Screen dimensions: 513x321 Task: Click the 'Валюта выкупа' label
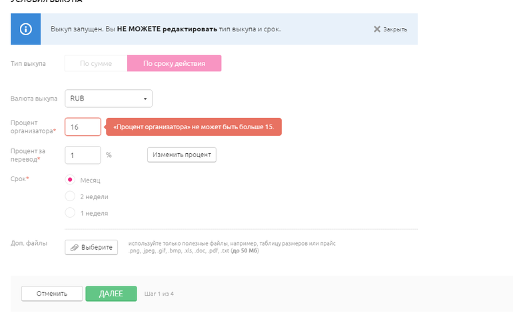tap(34, 99)
